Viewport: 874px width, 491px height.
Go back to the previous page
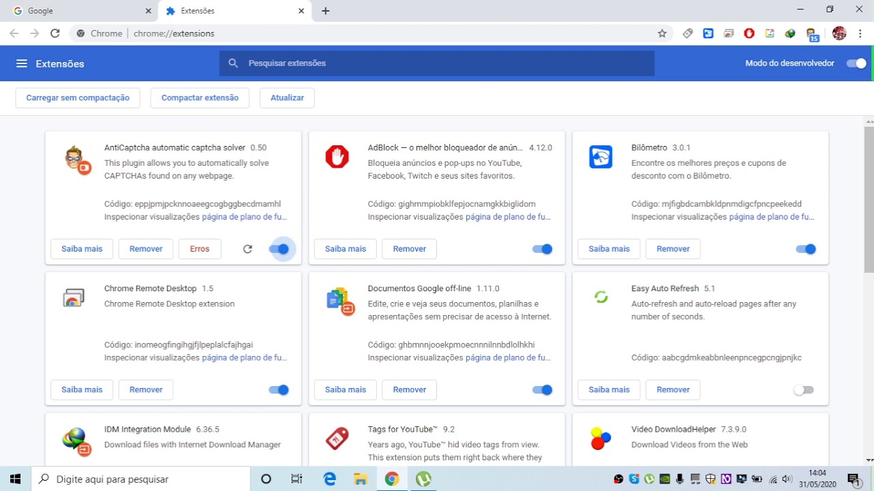[14, 33]
